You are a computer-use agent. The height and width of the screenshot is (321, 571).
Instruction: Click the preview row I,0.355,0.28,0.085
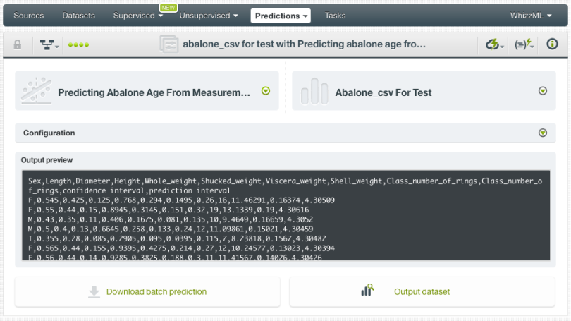tap(177, 238)
